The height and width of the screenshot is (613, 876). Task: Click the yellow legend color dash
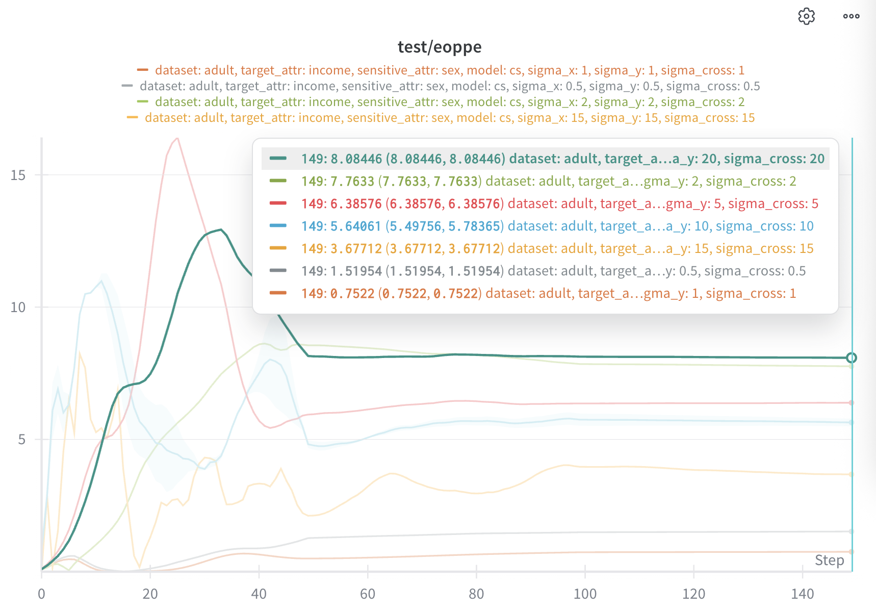133,117
